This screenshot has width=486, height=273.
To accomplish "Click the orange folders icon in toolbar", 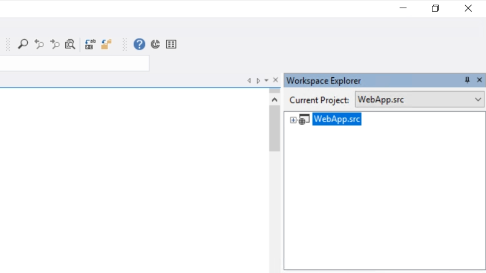I will [106, 44].
